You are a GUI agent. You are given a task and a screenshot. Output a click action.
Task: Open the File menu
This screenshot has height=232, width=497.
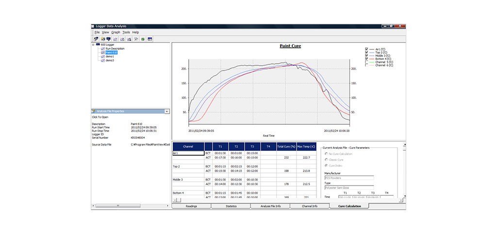point(97,32)
